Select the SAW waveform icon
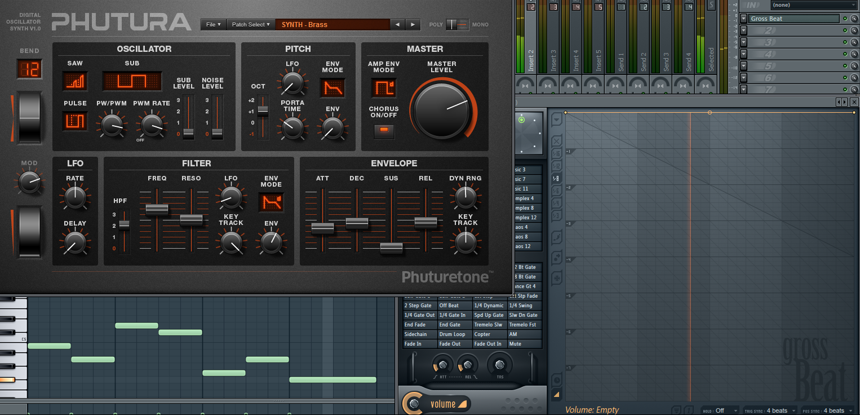This screenshot has width=860, height=415. pyautogui.click(x=75, y=81)
